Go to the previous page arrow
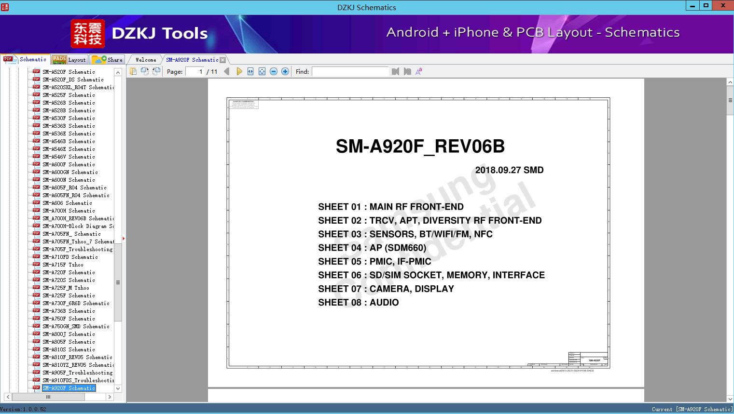This screenshot has width=734, height=414. 227,71
